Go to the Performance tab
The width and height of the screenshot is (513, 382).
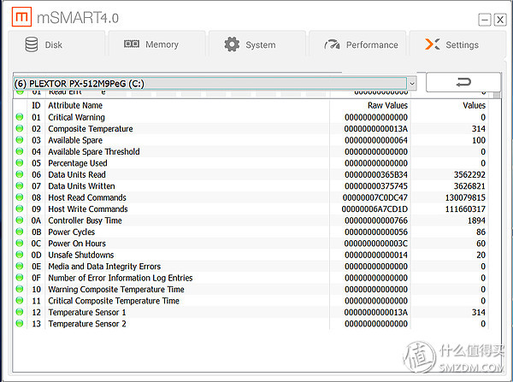point(357,44)
